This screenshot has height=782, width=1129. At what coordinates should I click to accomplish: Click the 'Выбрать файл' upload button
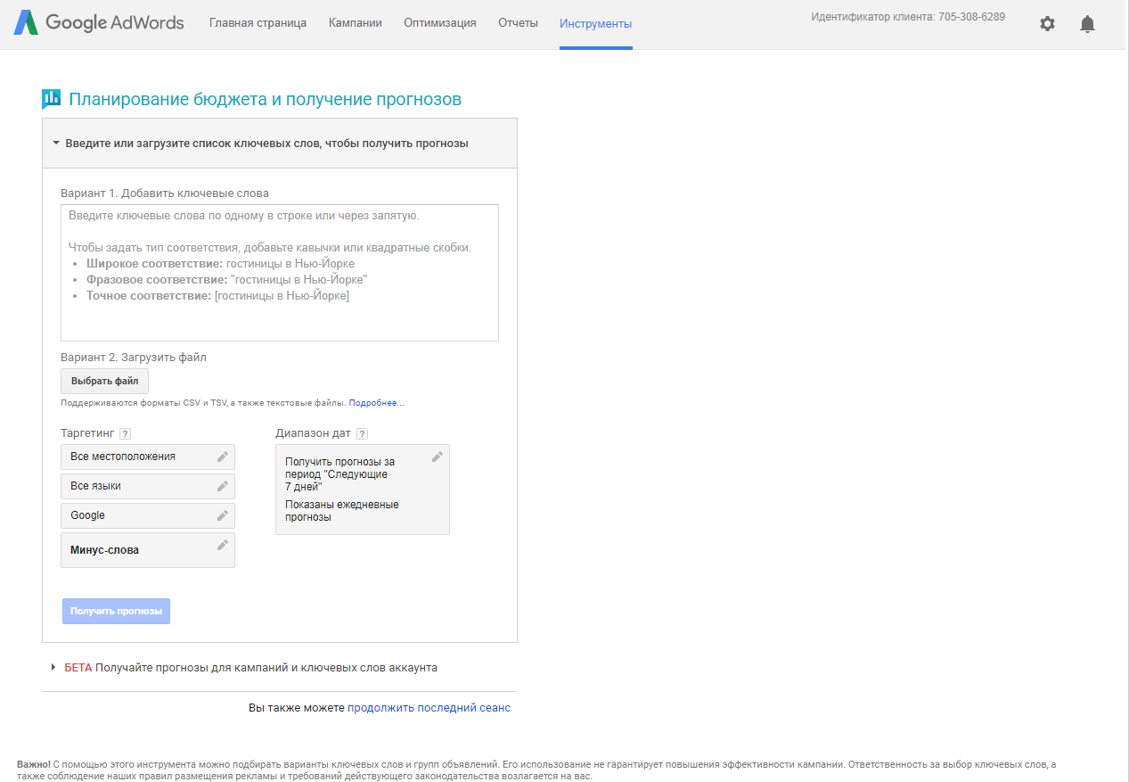point(104,381)
